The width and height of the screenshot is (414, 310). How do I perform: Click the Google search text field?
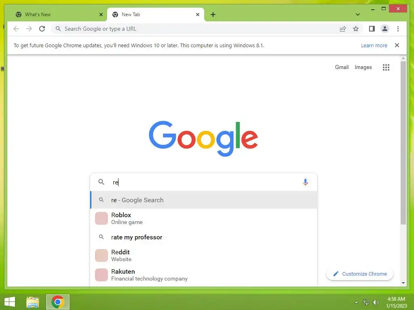click(x=203, y=182)
